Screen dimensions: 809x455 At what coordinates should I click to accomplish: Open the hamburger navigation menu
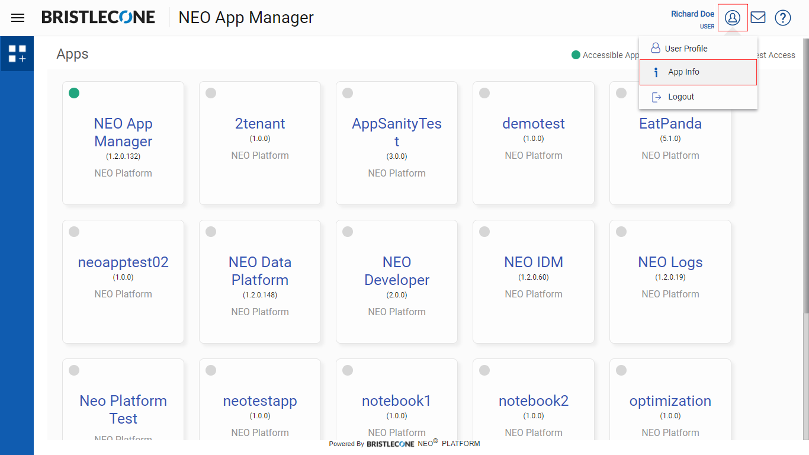tap(18, 18)
